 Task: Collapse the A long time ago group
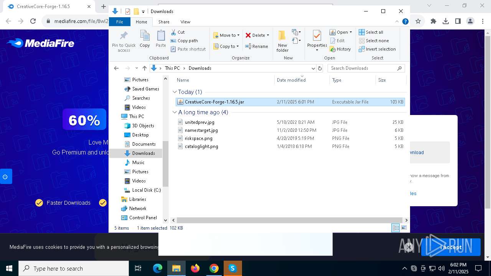[x=175, y=112]
